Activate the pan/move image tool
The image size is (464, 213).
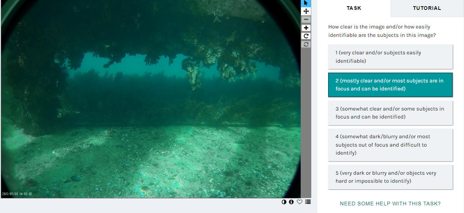pos(306,11)
